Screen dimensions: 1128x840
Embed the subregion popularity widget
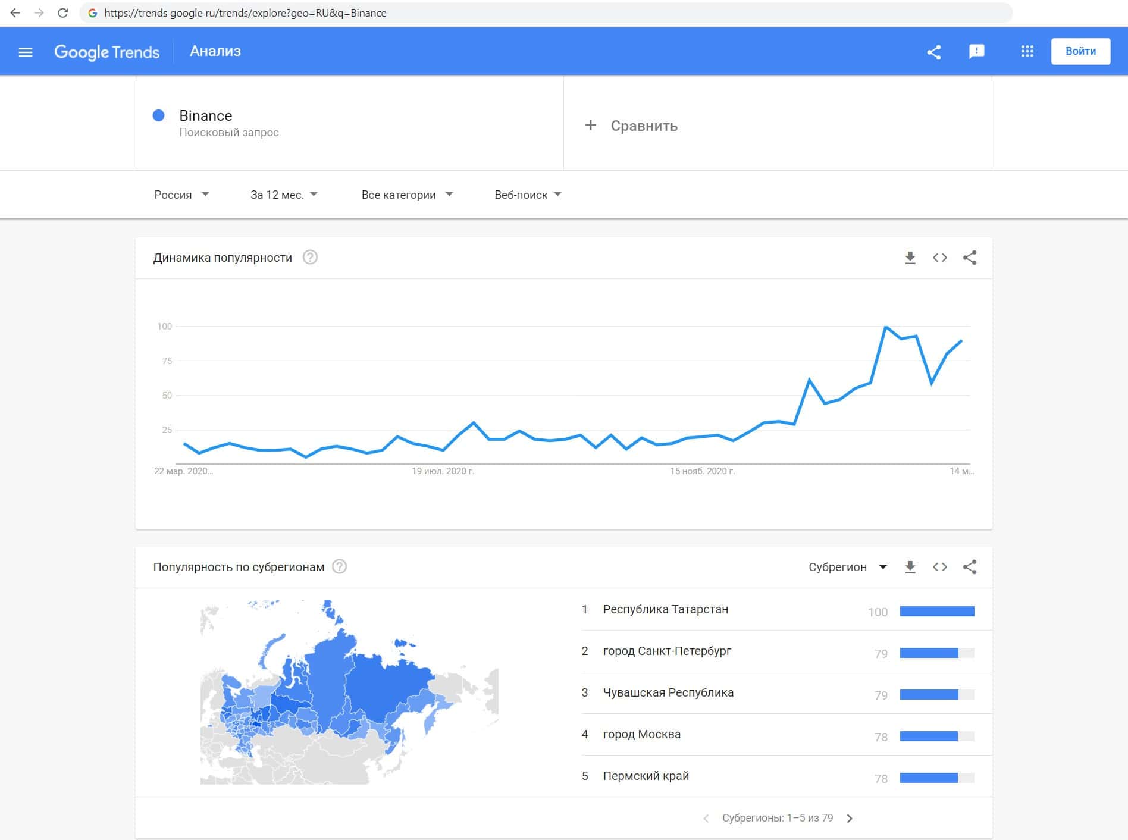point(939,567)
